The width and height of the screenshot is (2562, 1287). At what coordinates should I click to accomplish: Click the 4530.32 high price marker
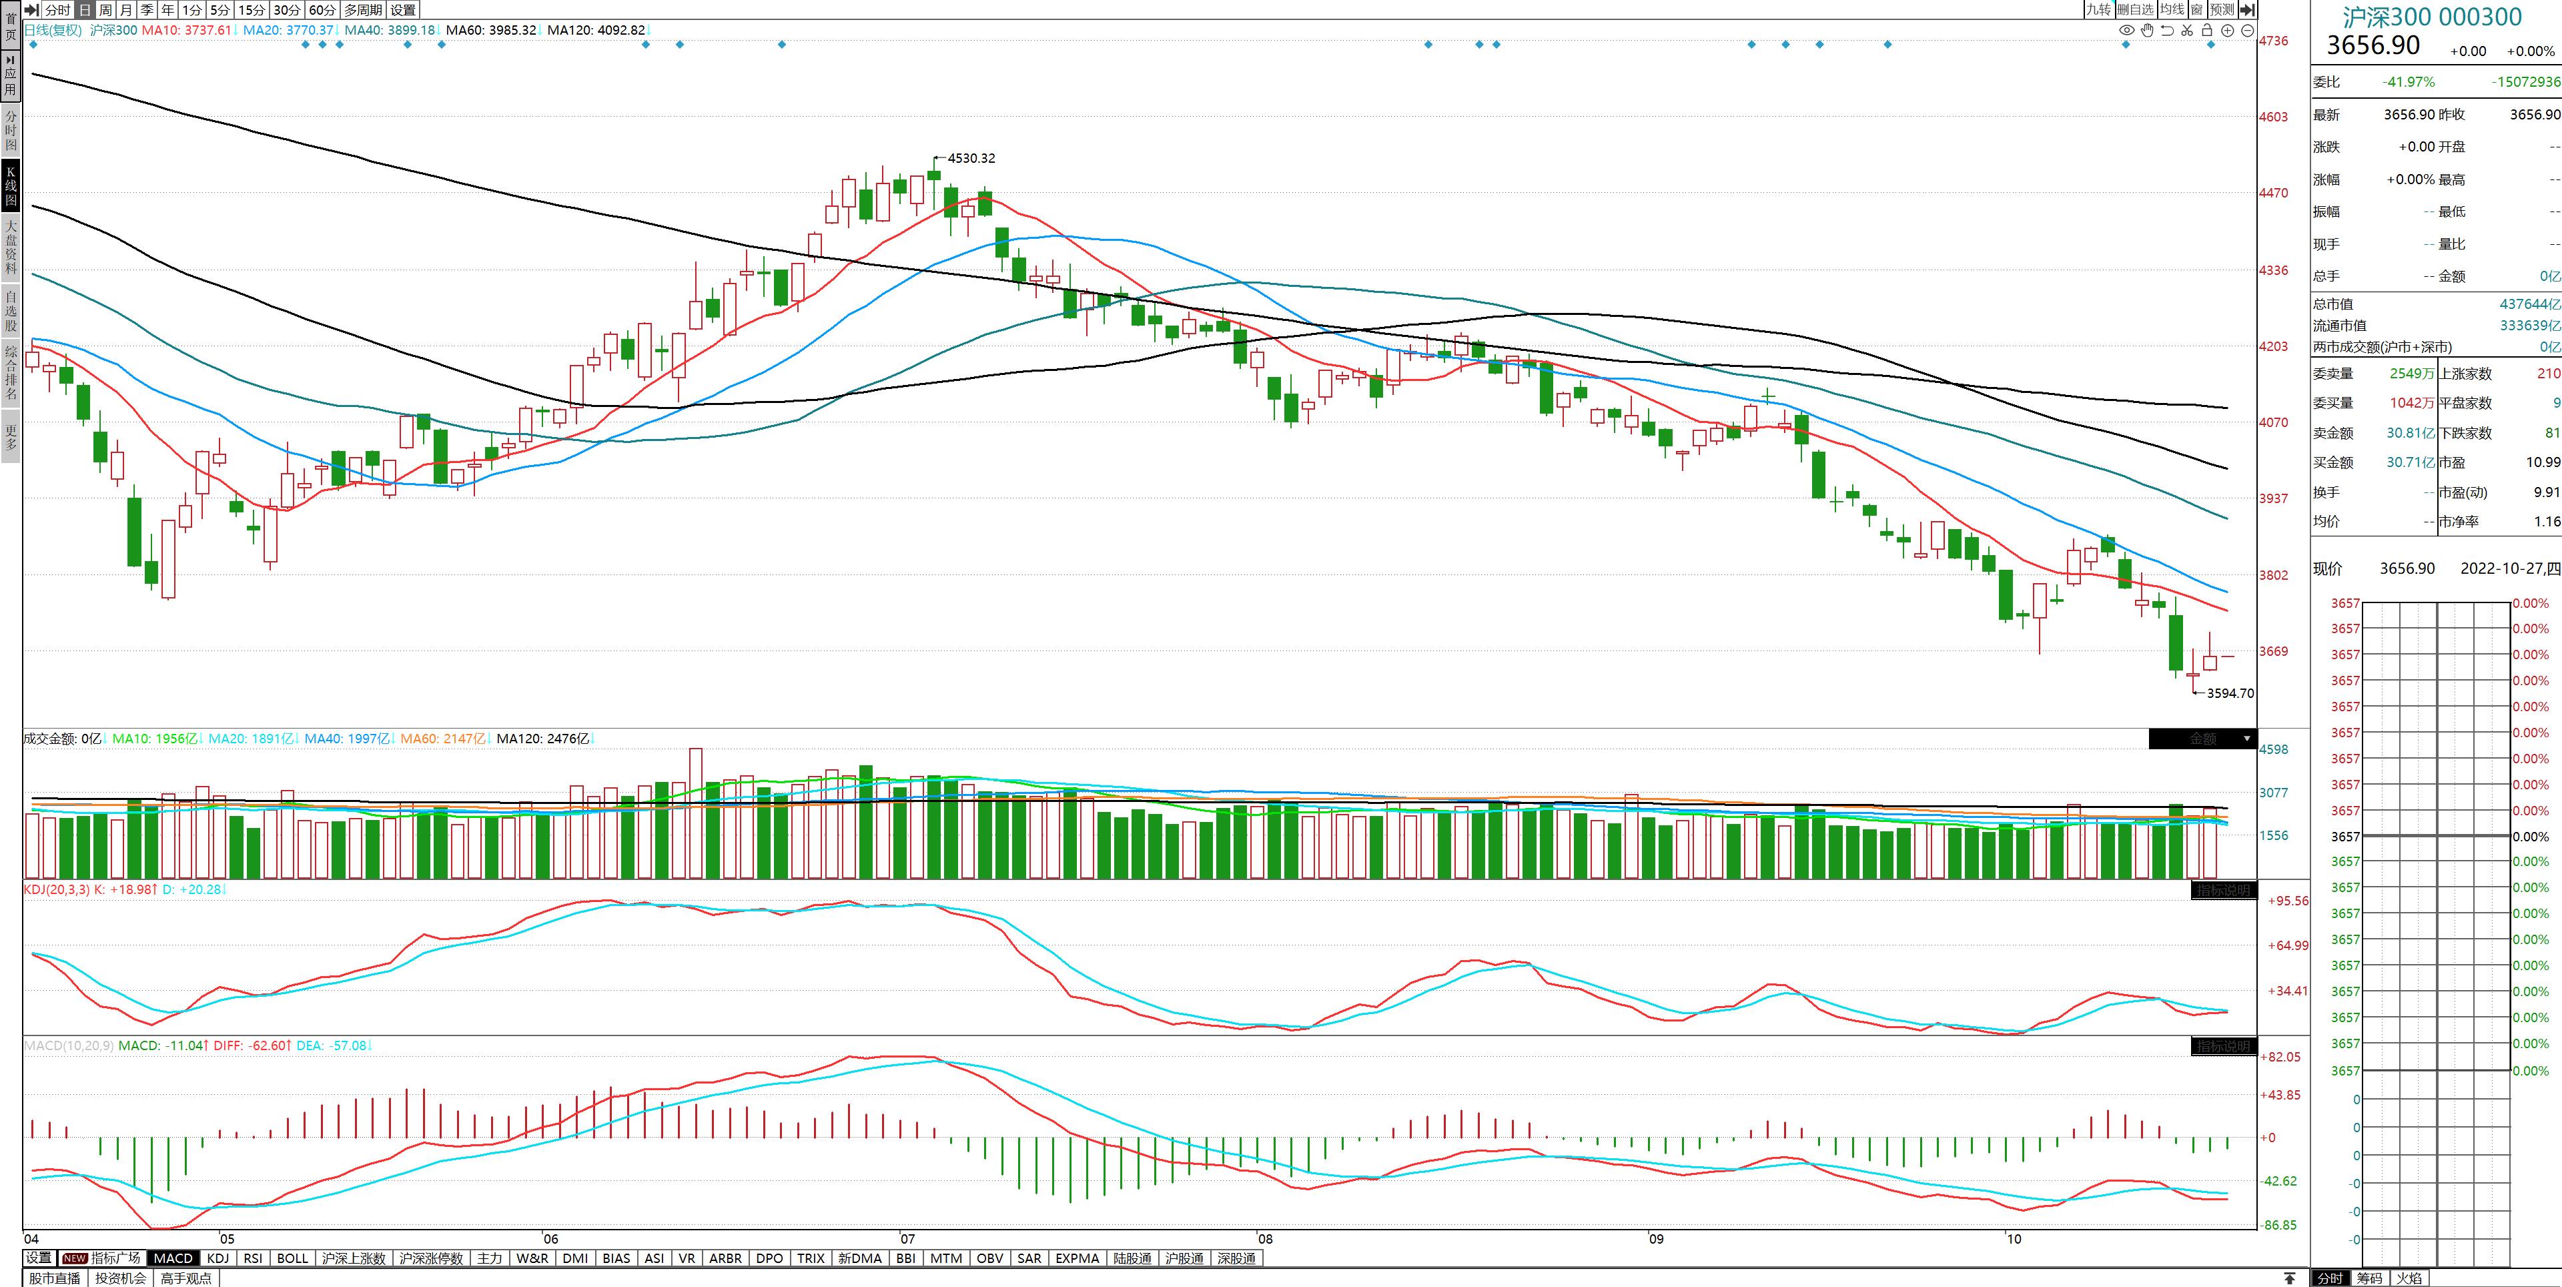tap(971, 158)
